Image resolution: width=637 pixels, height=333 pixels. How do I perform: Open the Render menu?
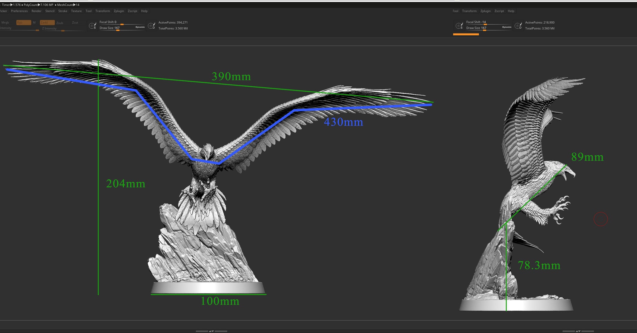coord(36,11)
